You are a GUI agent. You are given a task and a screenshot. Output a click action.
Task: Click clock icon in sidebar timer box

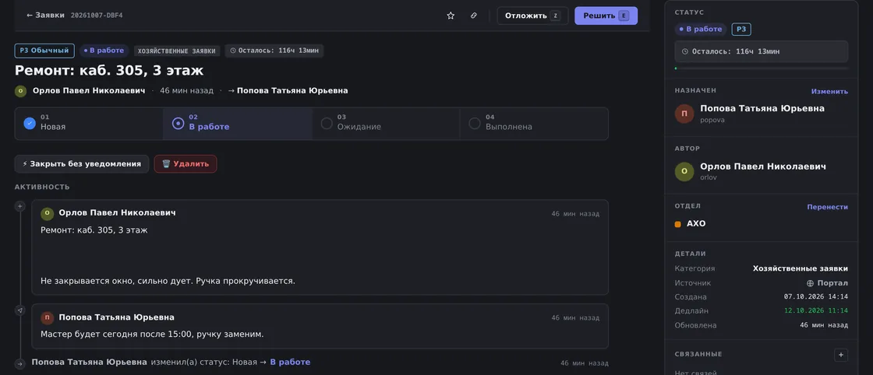pos(685,51)
